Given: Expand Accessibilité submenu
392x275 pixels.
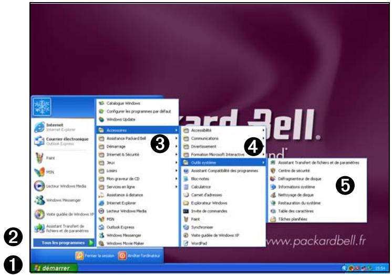Looking at the screenshot, I should 223,130.
